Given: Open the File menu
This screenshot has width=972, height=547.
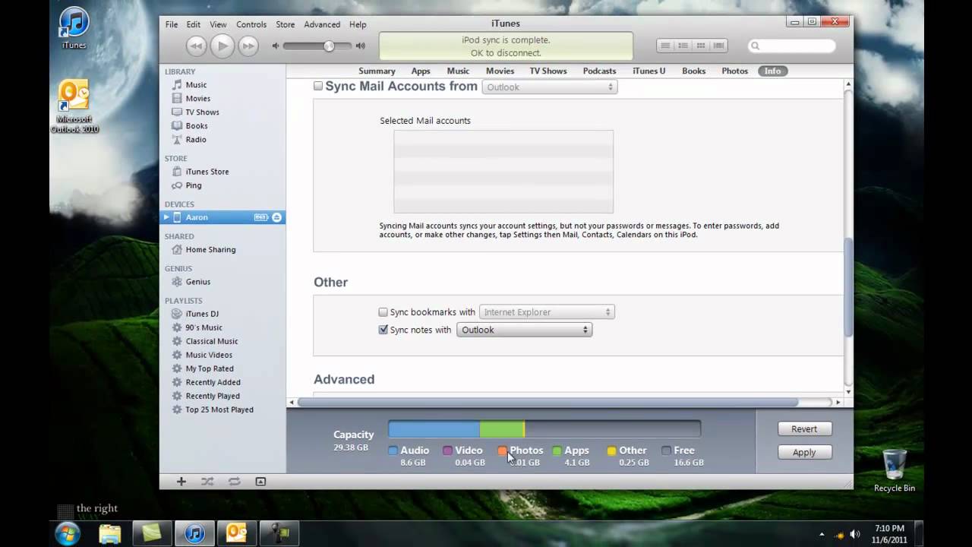Looking at the screenshot, I should (172, 24).
